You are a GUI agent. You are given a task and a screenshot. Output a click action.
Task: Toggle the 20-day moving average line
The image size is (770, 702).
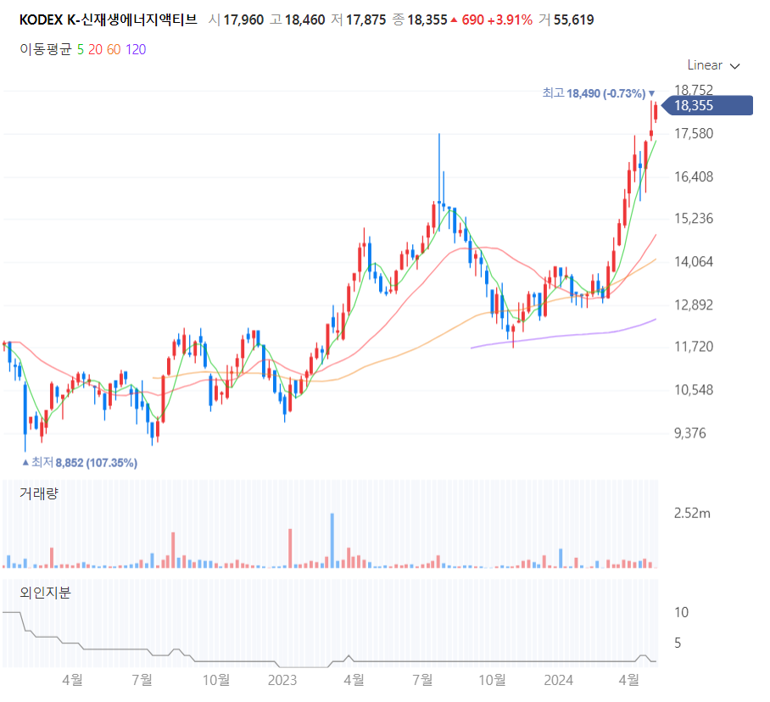[95, 49]
